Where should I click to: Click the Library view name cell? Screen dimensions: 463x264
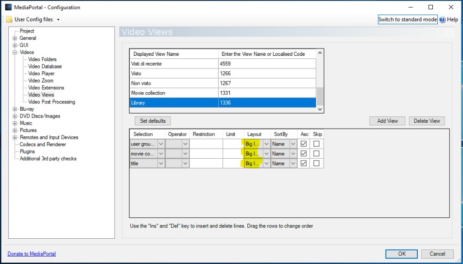174,103
